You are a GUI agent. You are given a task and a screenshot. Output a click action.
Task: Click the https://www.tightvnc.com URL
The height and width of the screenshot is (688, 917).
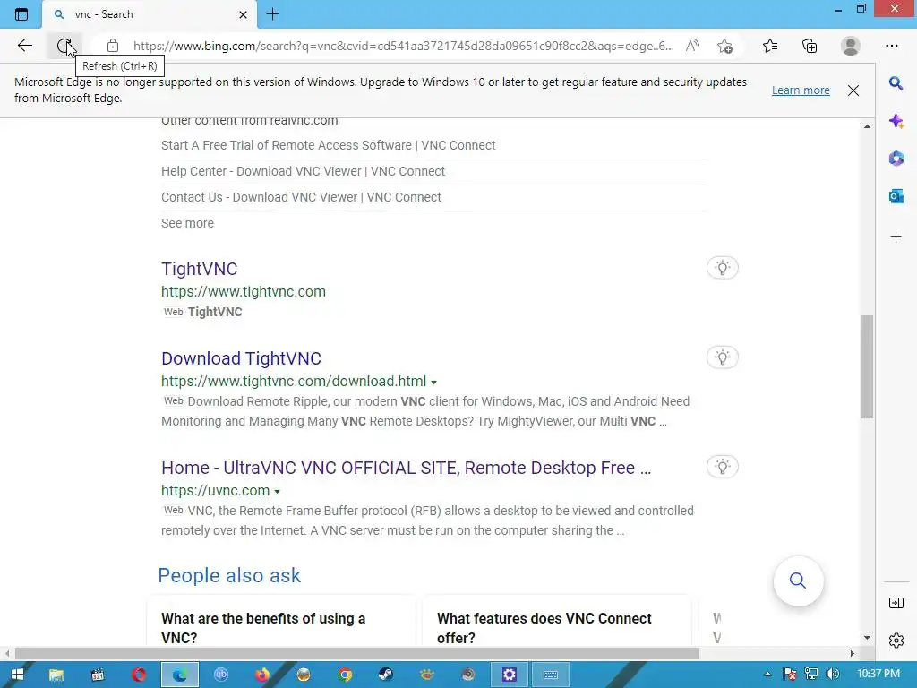pyautogui.click(x=244, y=291)
